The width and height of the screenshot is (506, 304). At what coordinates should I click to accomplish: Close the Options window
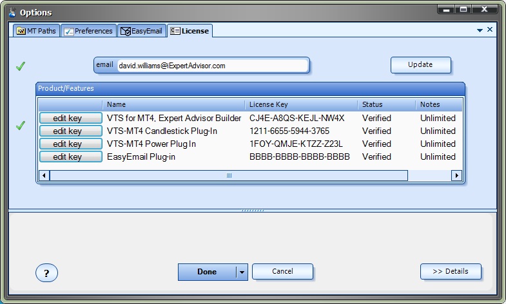click(x=484, y=10)
